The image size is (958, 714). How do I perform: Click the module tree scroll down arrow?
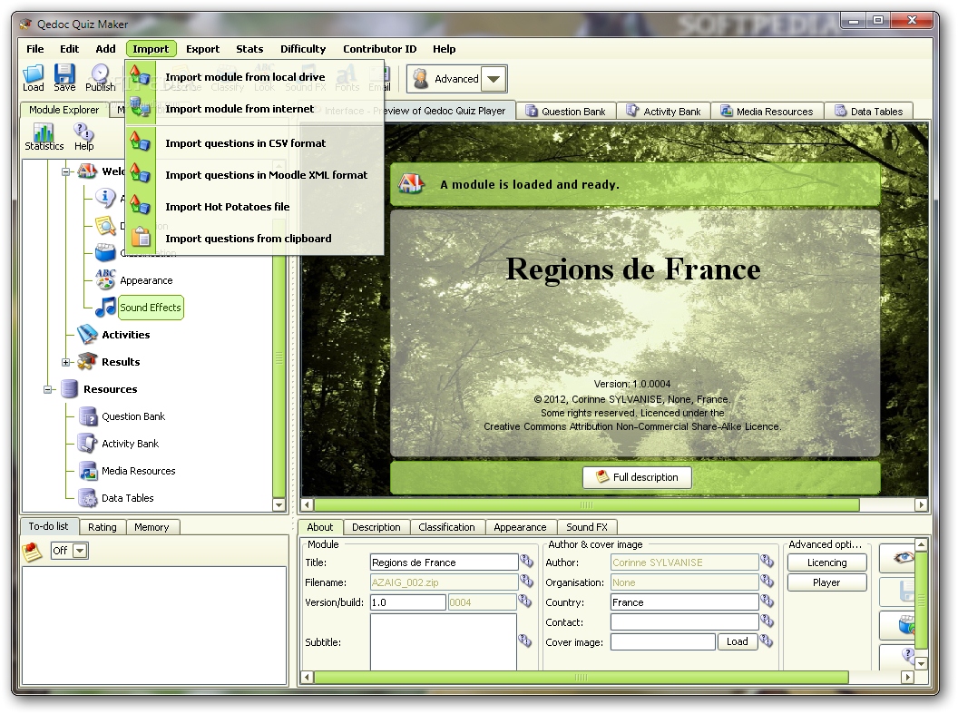pyautogui.click(x=279, y=504)
